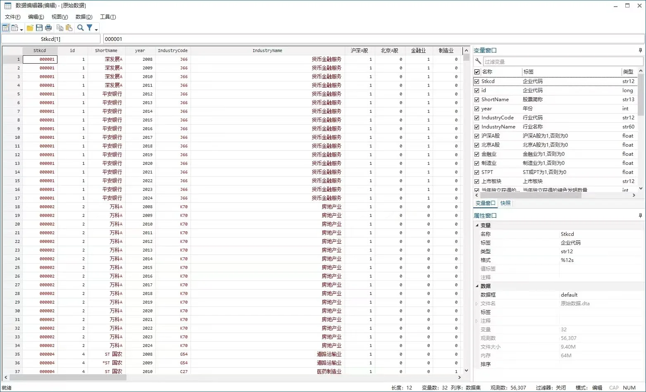Click variable list vertical scrollbar down arrow
This screenshot has width=646, height=392.
tap(641, 189)
